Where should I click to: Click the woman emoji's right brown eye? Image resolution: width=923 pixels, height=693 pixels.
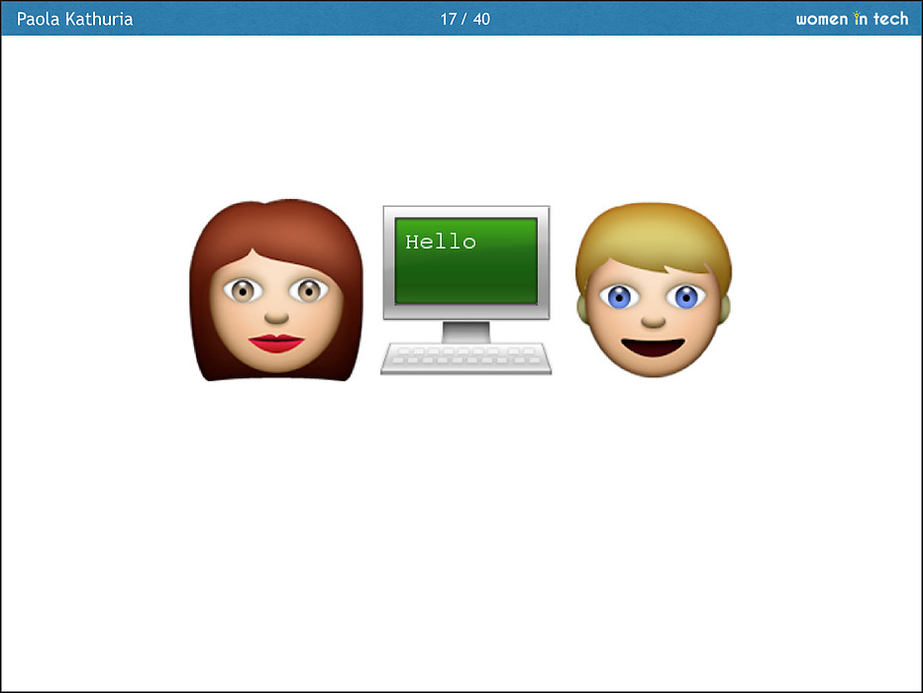310,290
